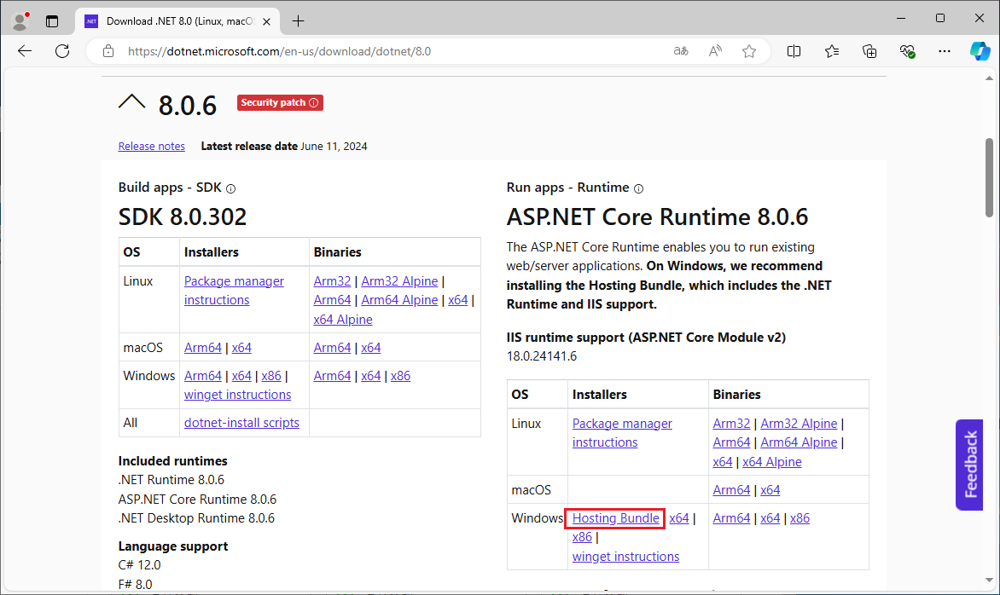Download Runtime macOS Arm64 binary

click(x=731, y=490)
